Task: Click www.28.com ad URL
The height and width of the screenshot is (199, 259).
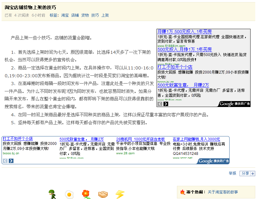Action: pyautogui.click(x=125, y=153)
